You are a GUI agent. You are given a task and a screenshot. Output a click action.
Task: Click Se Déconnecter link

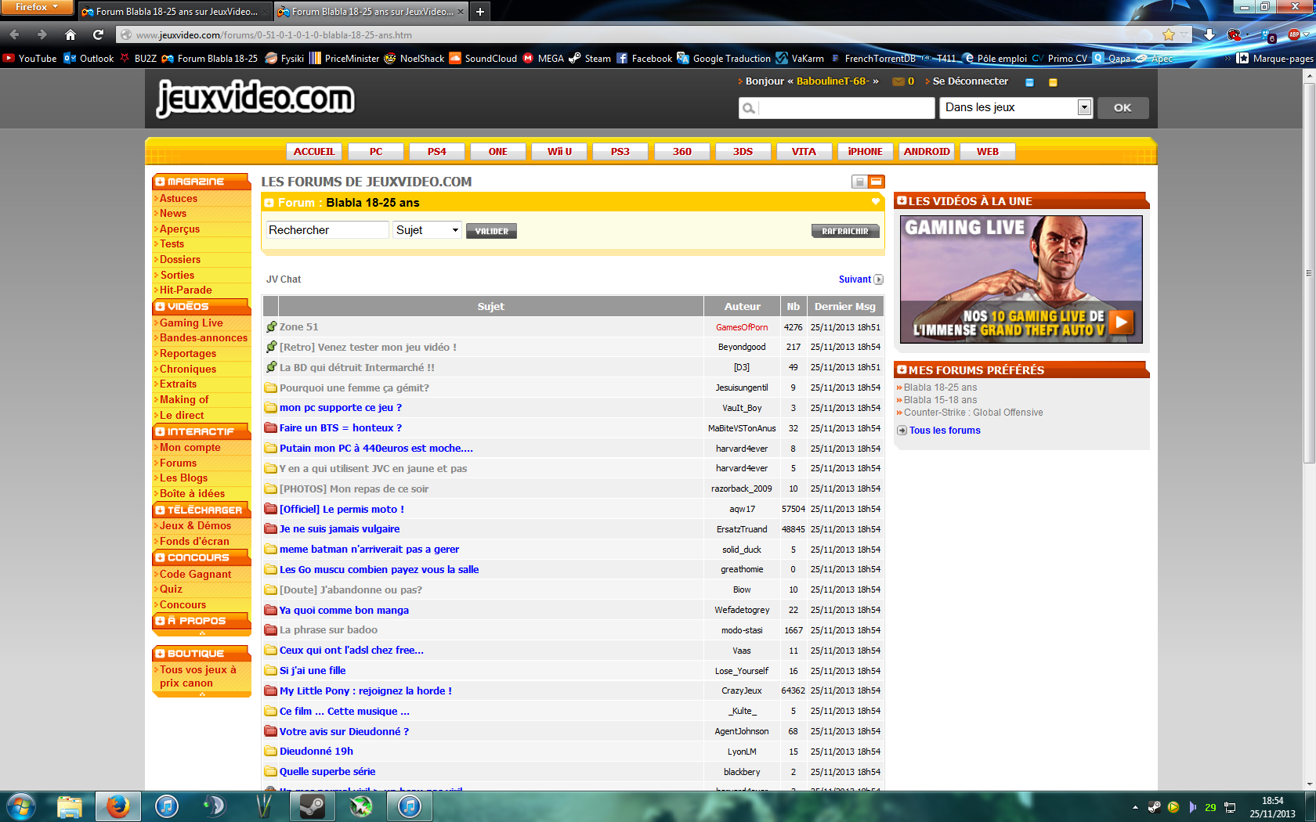(970, 81)
